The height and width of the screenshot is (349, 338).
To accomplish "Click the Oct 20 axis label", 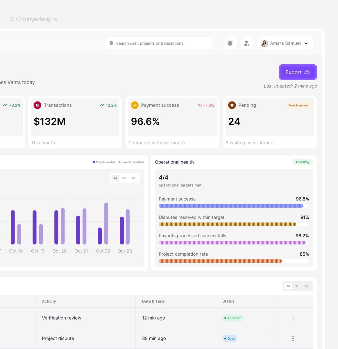I will tap(59, 251).
